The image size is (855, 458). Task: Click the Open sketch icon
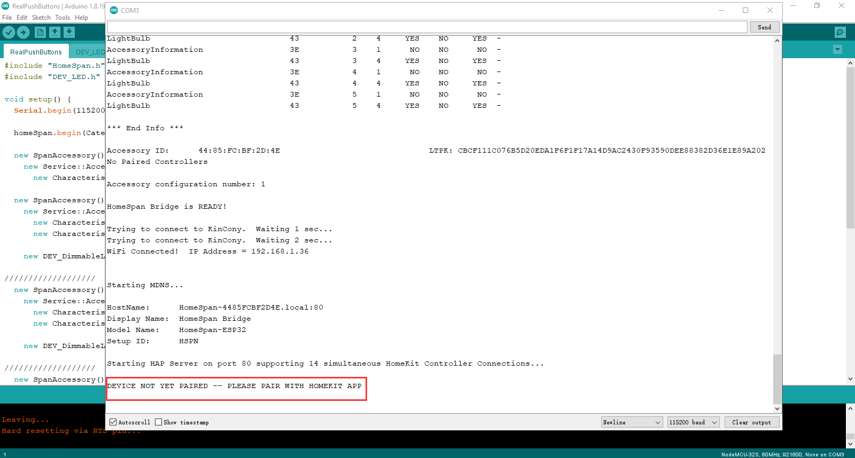55,33
